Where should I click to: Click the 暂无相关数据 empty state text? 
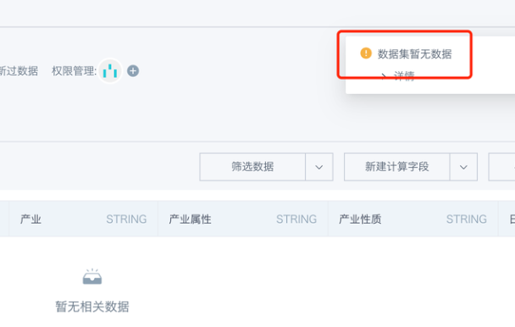(x=92, y=307)
